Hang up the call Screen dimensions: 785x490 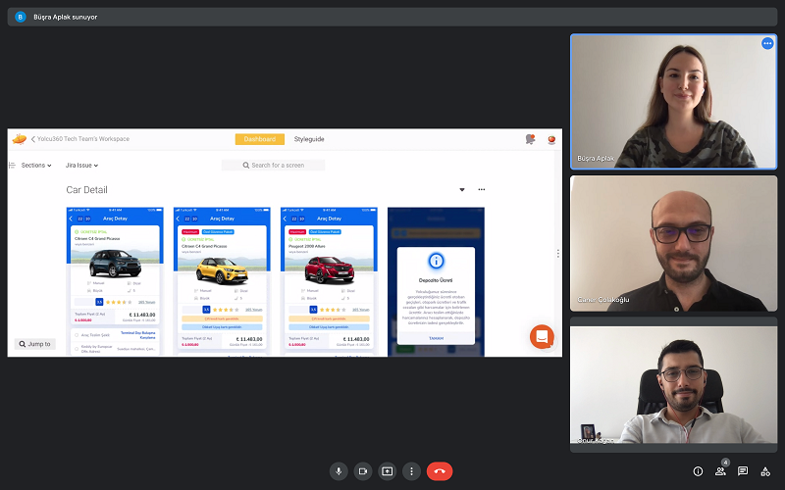440,471
